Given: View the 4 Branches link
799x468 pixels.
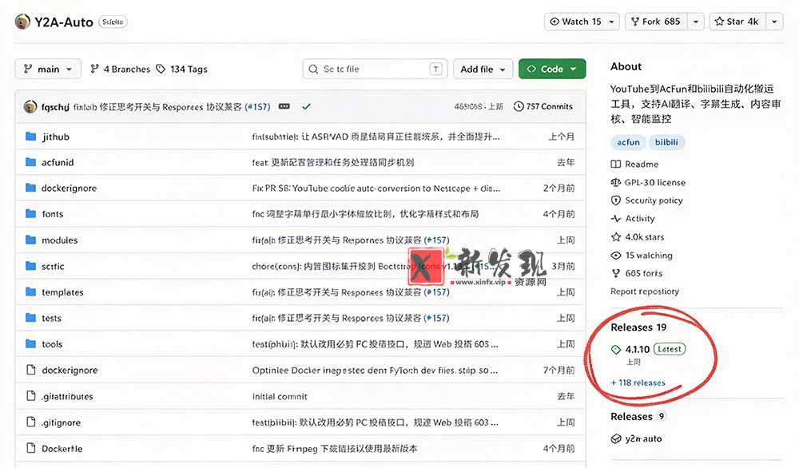Looking at the screenshot, I should click(121, 69).
